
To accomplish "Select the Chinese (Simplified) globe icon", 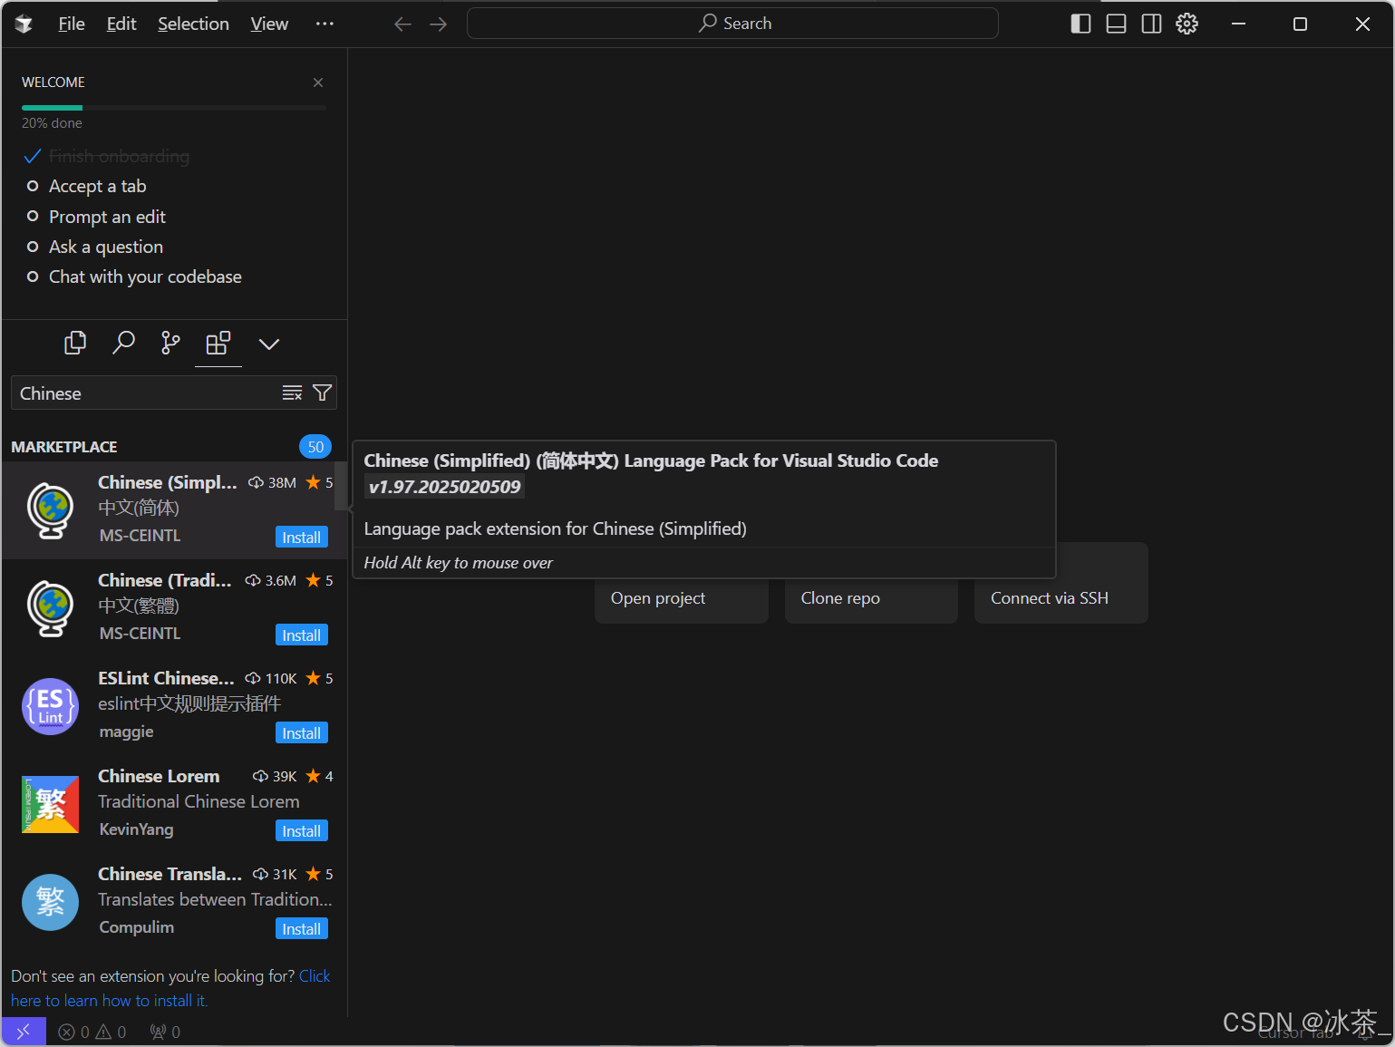I will [51, 510].
